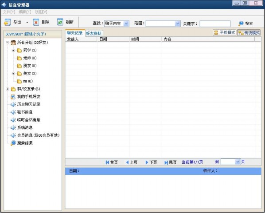Viewport: 265px width, 213px height.
Task: Expand the 群/校友录 (6) node
Action: tap(7, 89)
